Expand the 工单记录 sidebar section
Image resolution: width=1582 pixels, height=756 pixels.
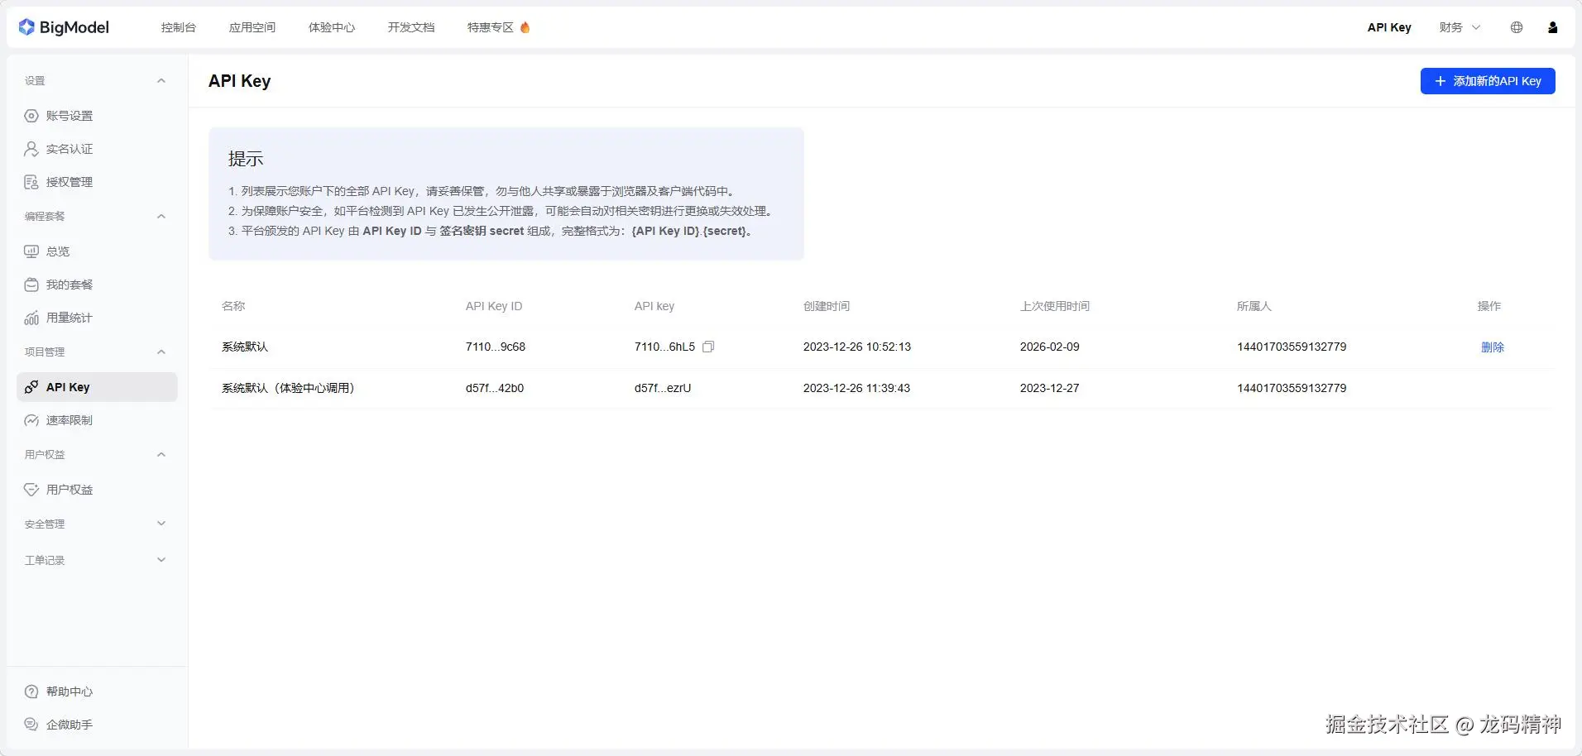[x=161, y=560]
